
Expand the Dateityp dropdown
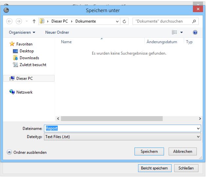[x=198, y=137]
